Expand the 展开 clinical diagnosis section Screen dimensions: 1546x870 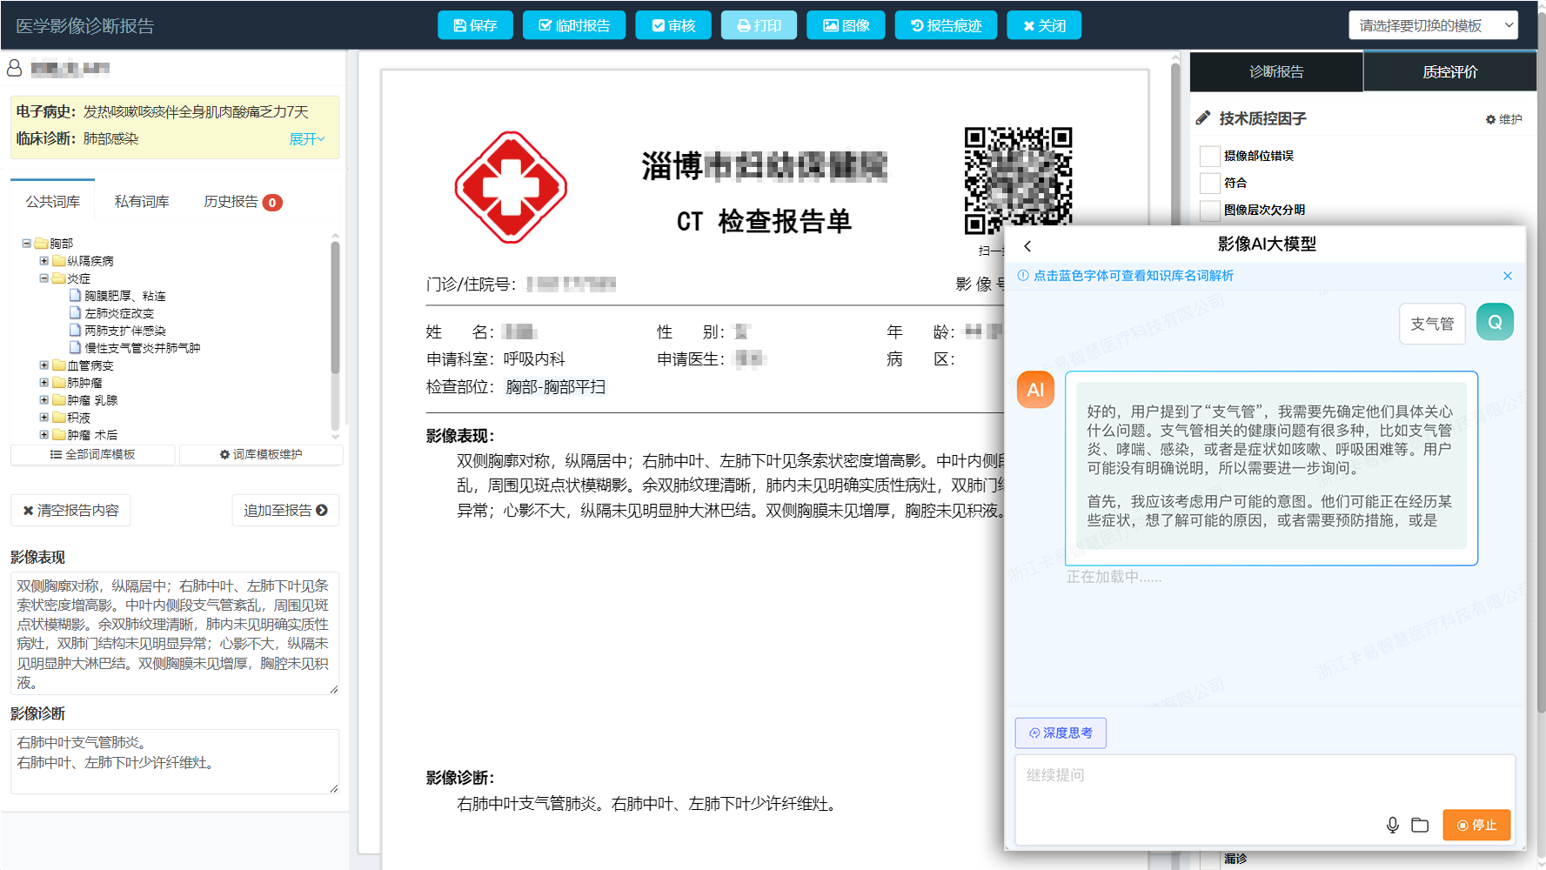pyautogui.click(x=304, y=139)
